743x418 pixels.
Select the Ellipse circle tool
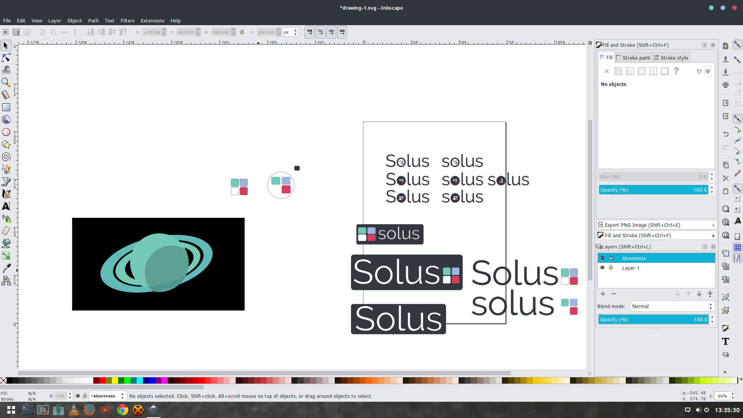[6, 132]
